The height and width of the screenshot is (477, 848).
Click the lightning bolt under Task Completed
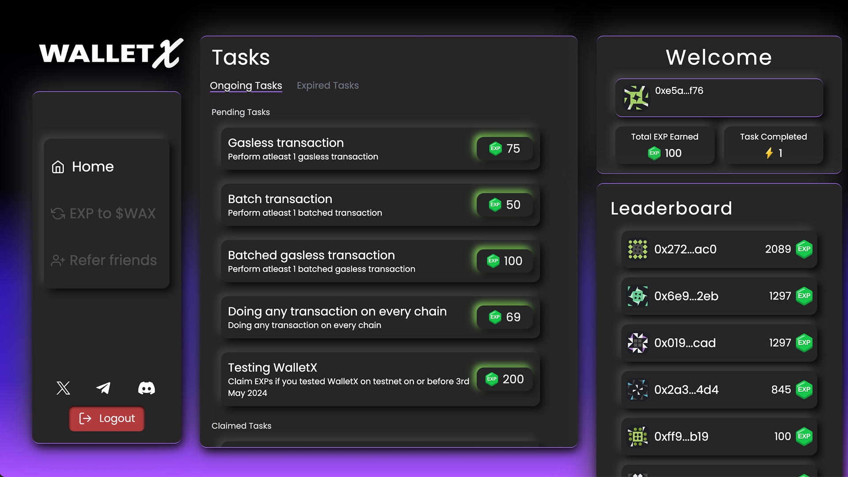click(769, 153)
